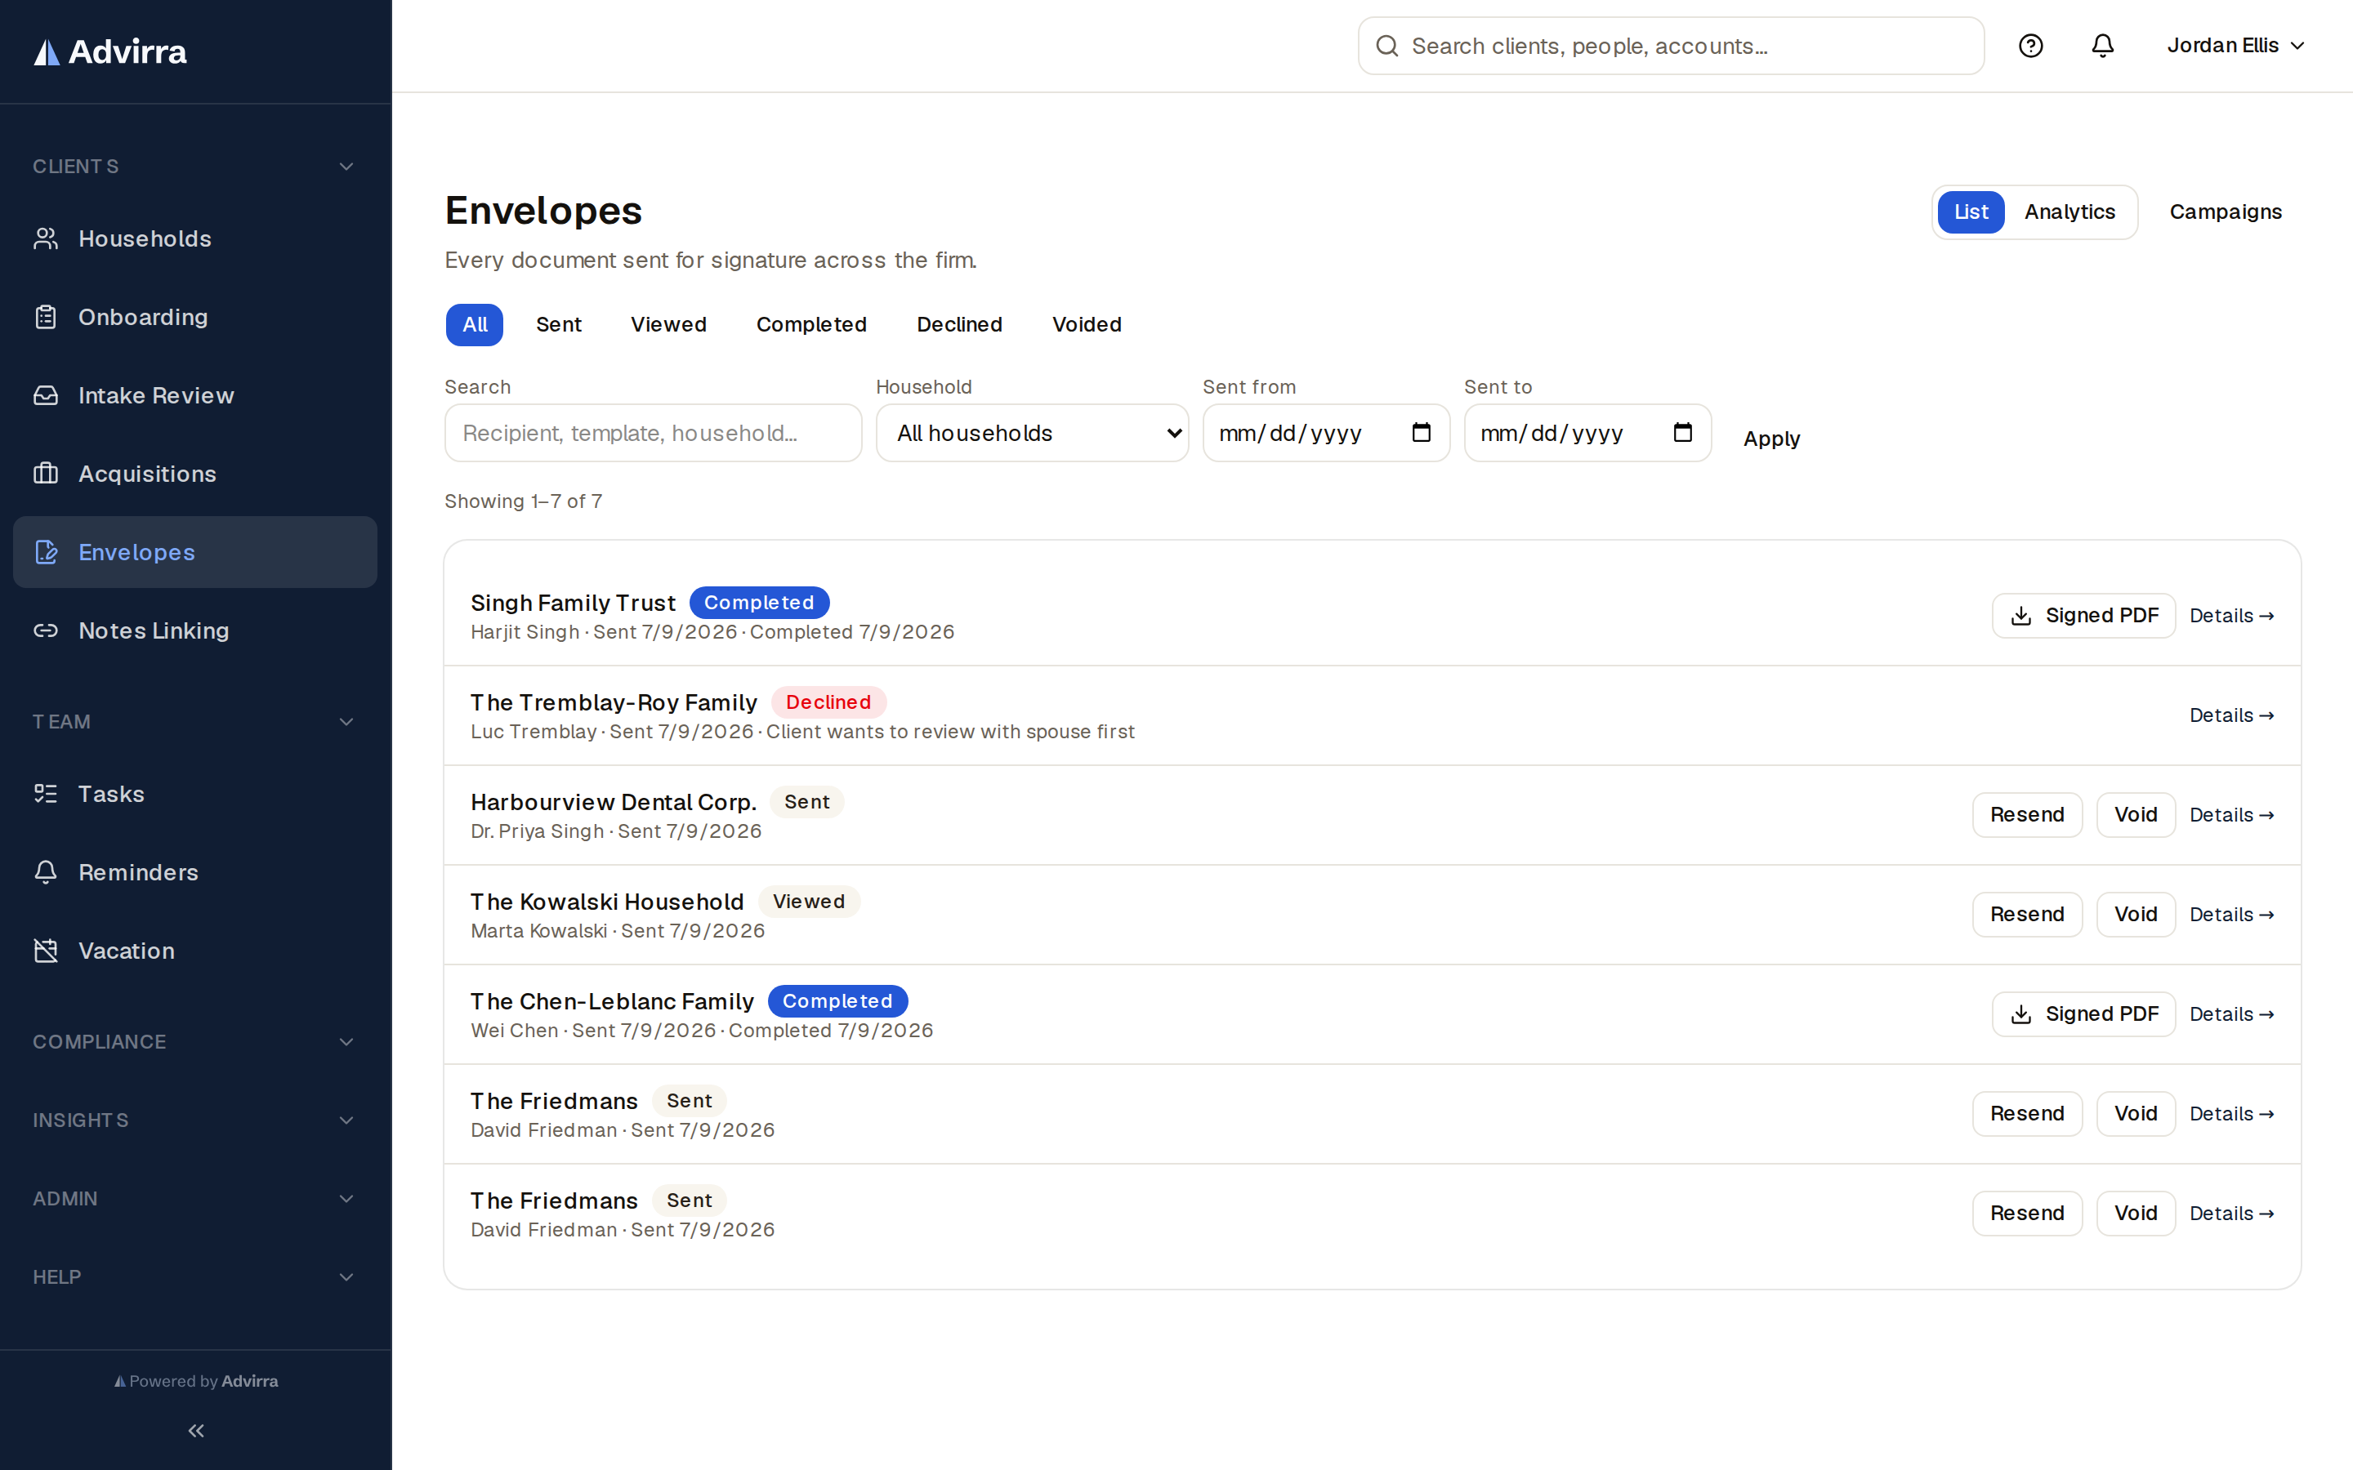The image size is (2353, 1470).
Task: Open the Jordan Ellis user menu
Action: 2235,46
